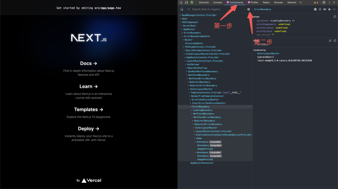This screenshot has width=338, height=189.
Task: Click the NEXT.js logo on the page
Action: [x=89, y=38]
